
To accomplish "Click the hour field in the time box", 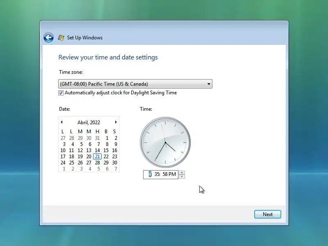I will [150, 174].
